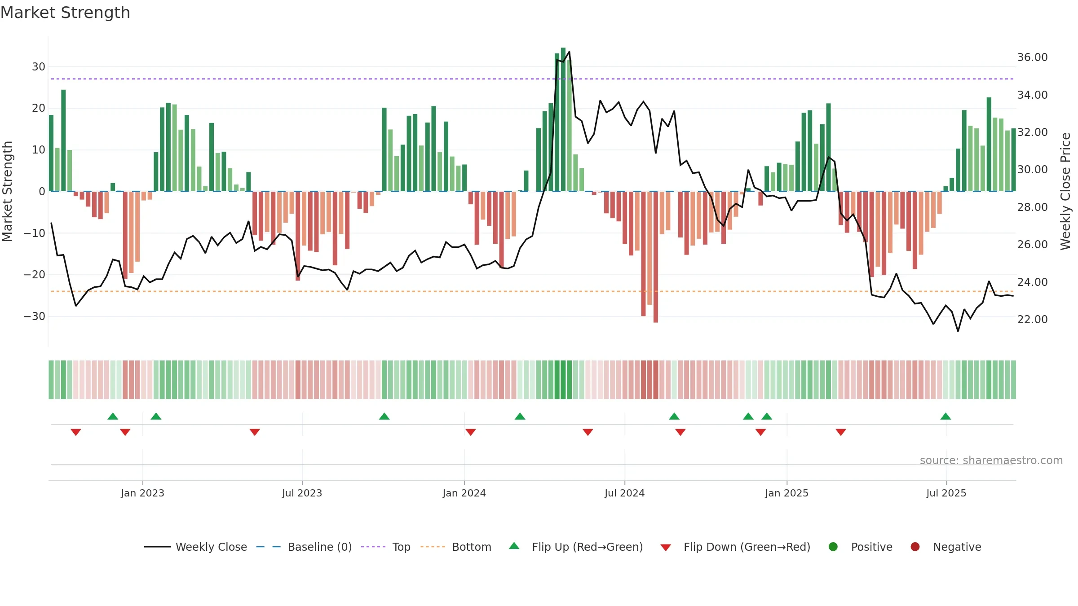Viewport: 1078px width, 606px height.
Task: Click the purple dotted Top threshold line
Action: click(x=532, y=79)
